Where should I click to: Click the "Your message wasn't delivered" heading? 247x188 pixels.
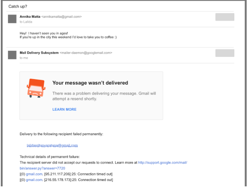pos(90,83)
